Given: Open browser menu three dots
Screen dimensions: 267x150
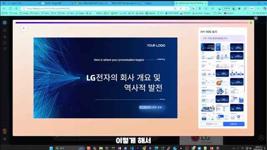Looking at the screenshot, I should point(258,8).
